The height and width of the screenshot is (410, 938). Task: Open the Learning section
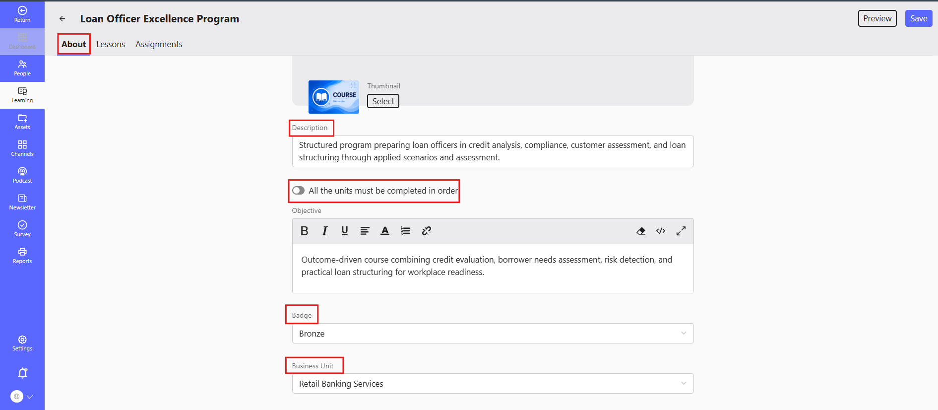click(x=22, y=95)
